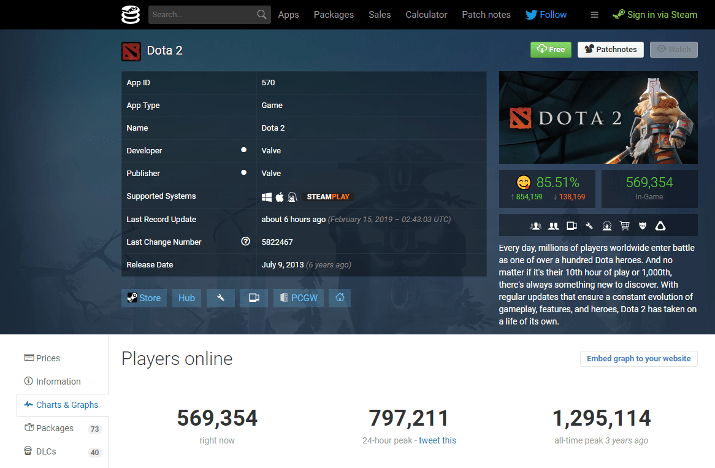Select Charts & Graphs sidebar tab
The width and height of the screenshot is (715, 468).
[63, 405]
